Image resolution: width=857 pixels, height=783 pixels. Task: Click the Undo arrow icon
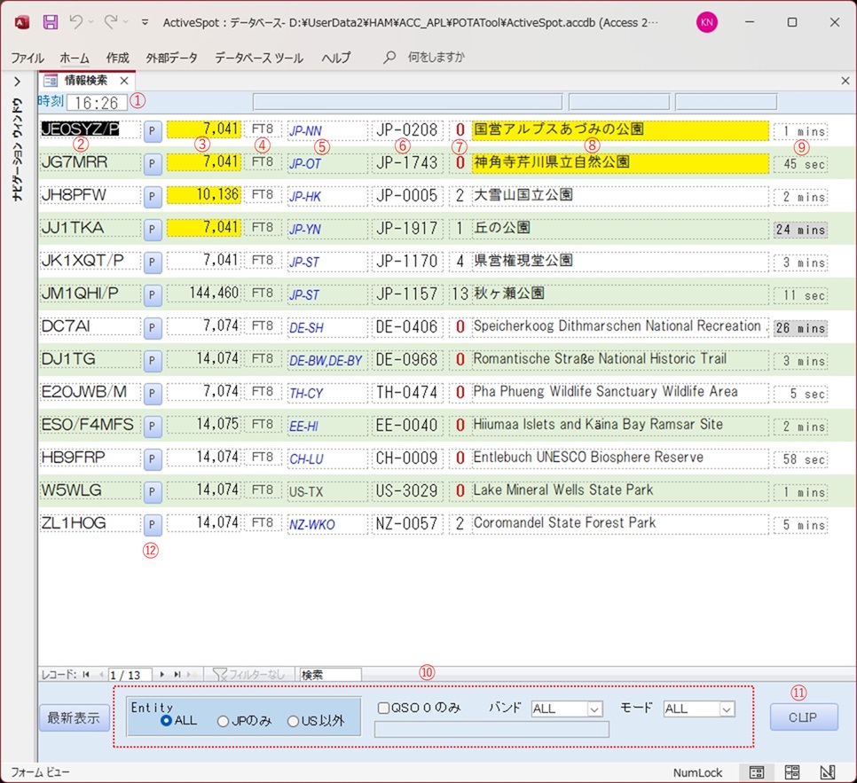[x=77, y=22]
